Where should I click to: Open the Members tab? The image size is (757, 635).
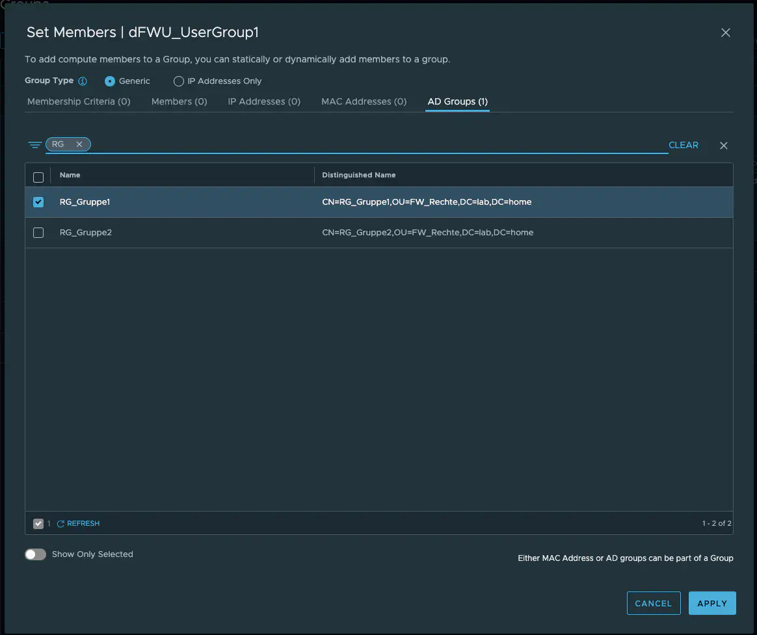pyautogui.click(x=179, y=101)
